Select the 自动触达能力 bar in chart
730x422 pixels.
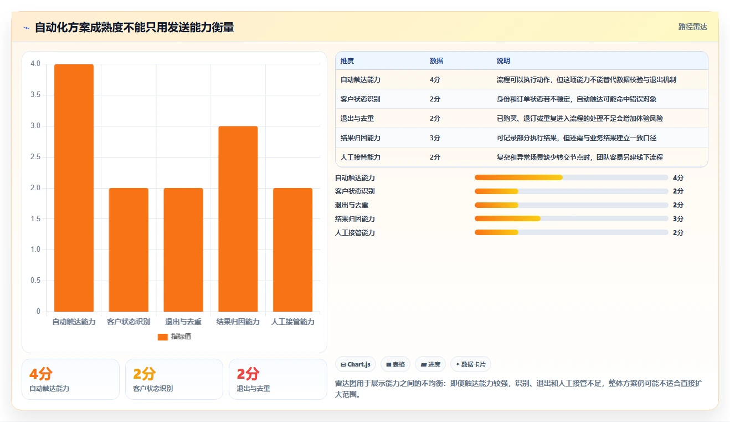[74, 188]
